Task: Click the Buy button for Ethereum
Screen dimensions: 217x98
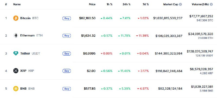Action: click(67, 36)
